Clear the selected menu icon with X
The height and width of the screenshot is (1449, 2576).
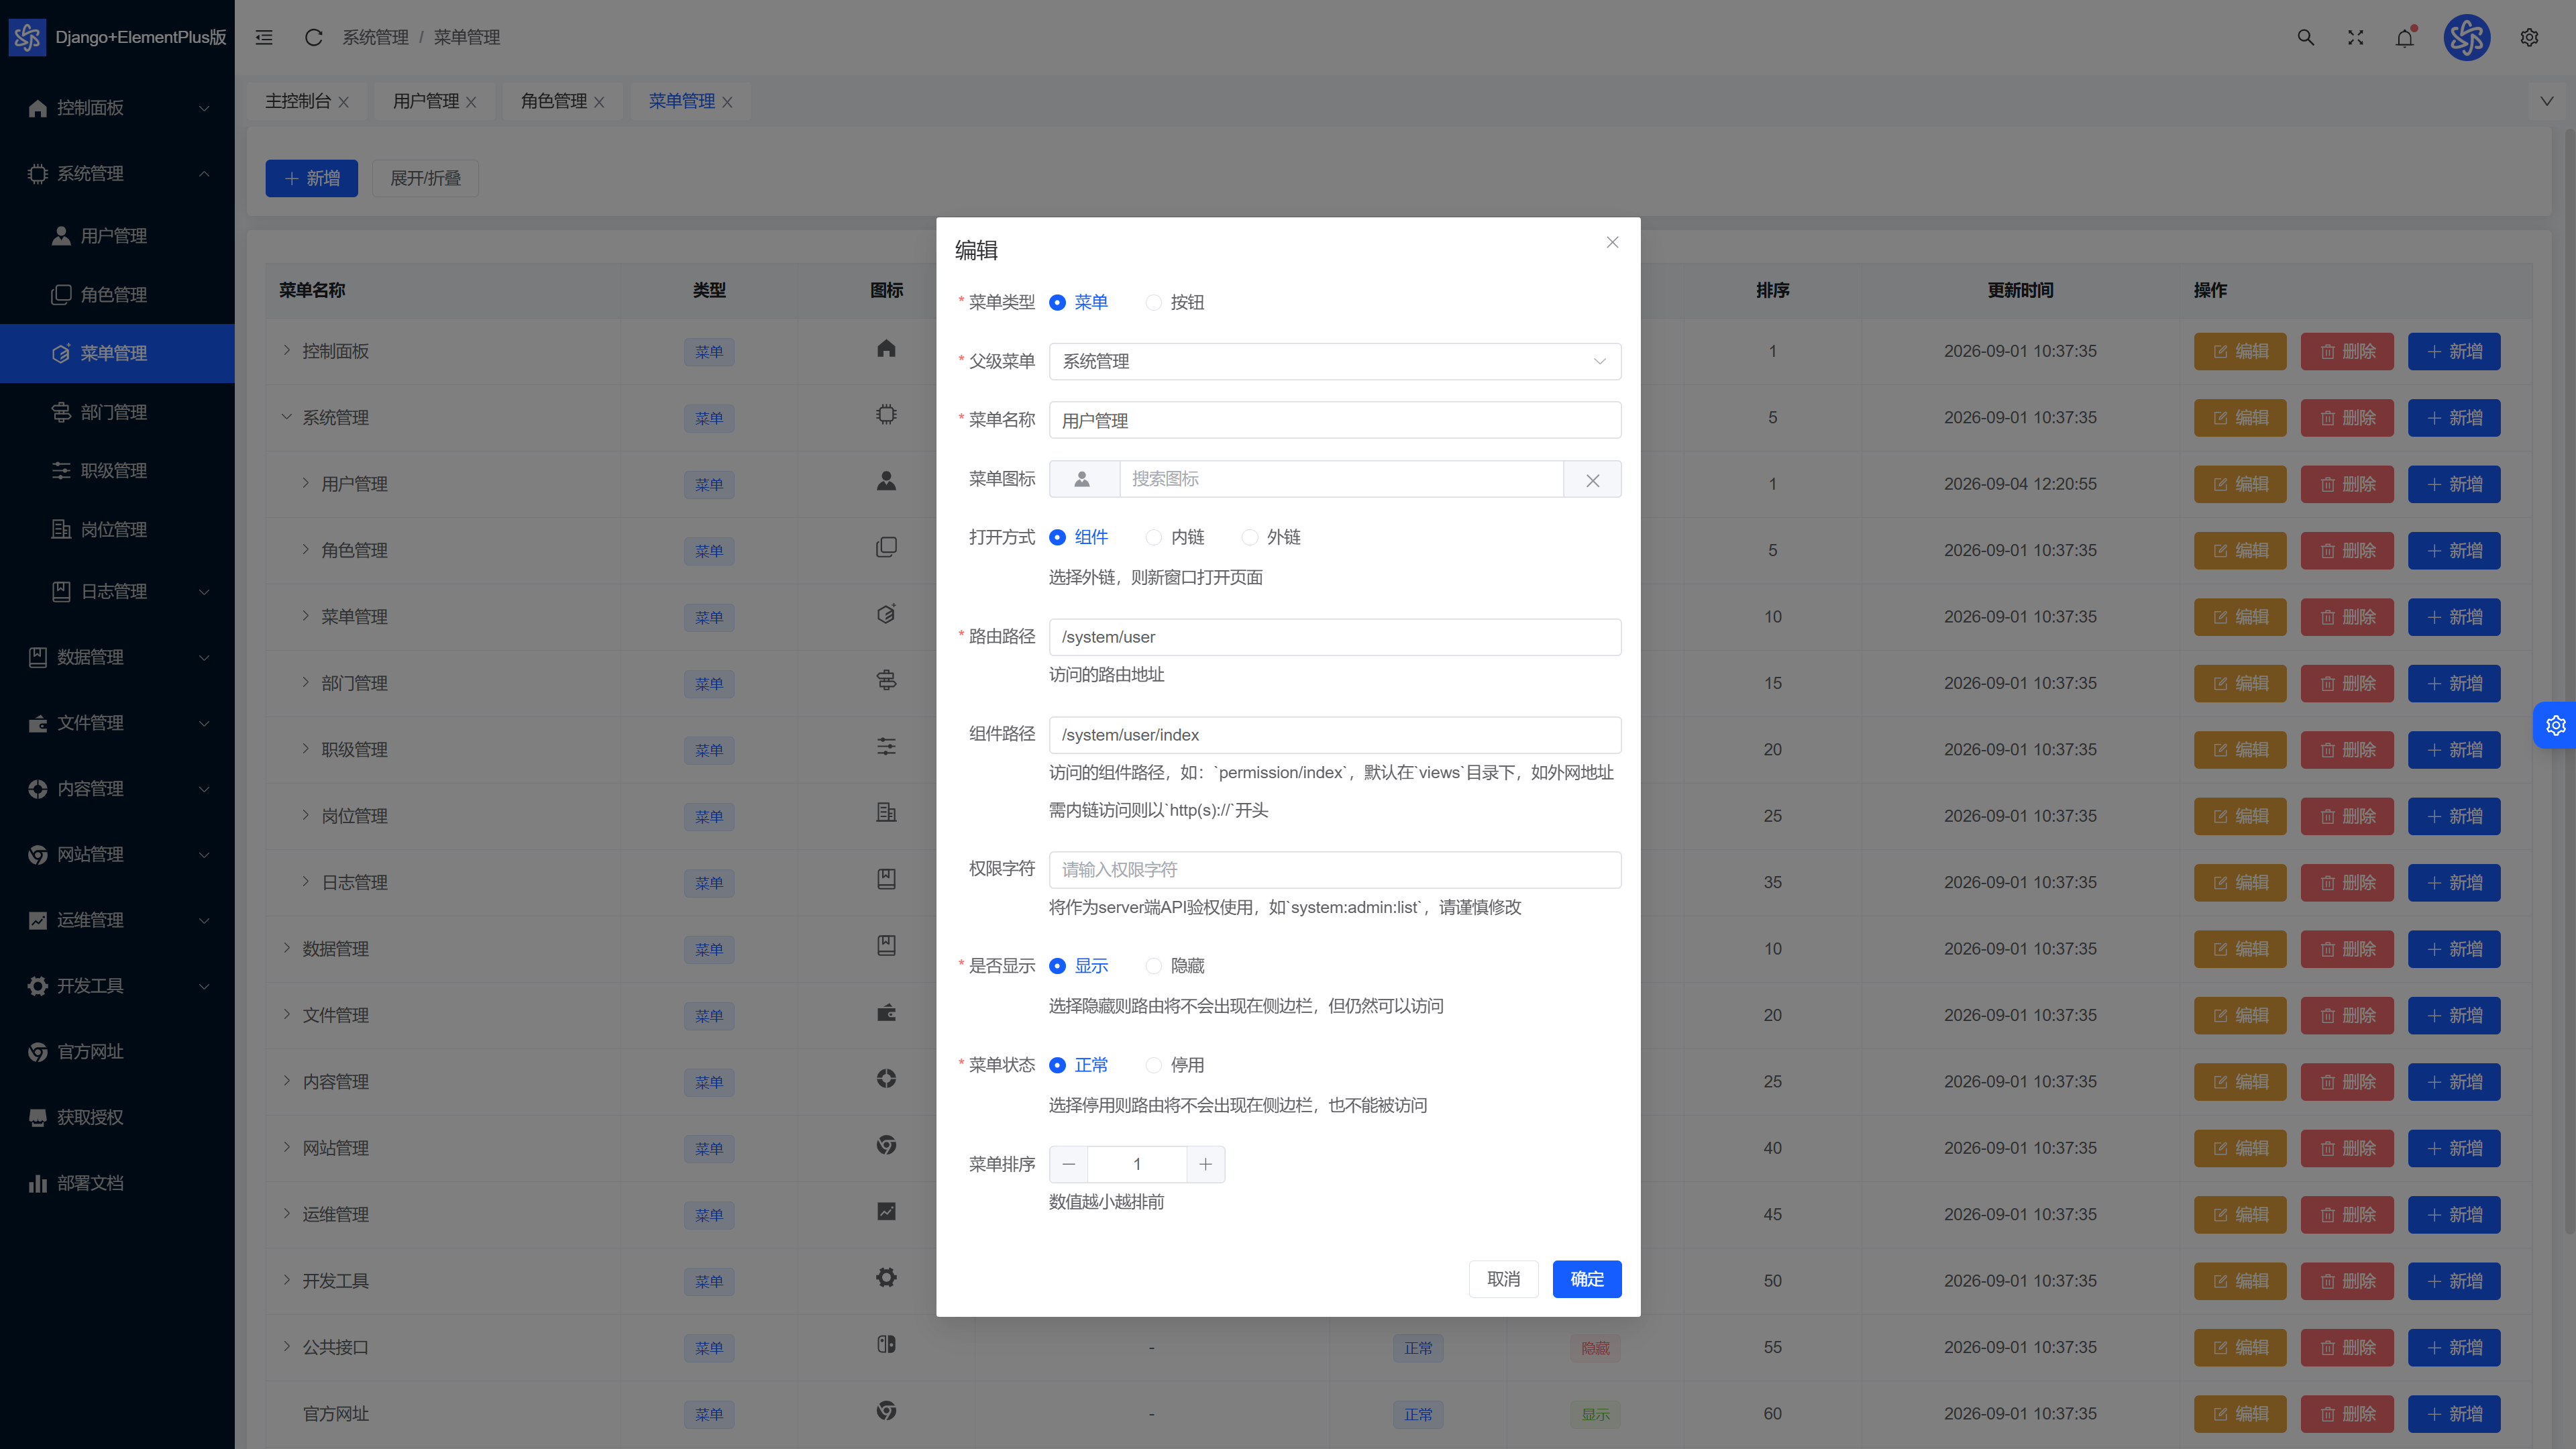click(x=1592, y=480)
